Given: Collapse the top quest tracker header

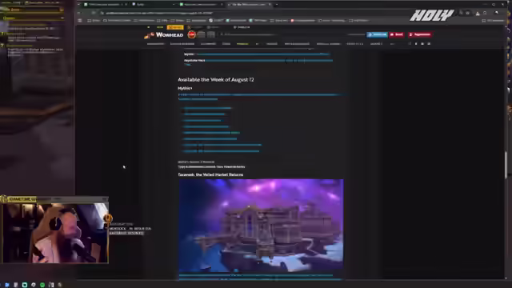Looking at the screenshot, I should (62, 10).
